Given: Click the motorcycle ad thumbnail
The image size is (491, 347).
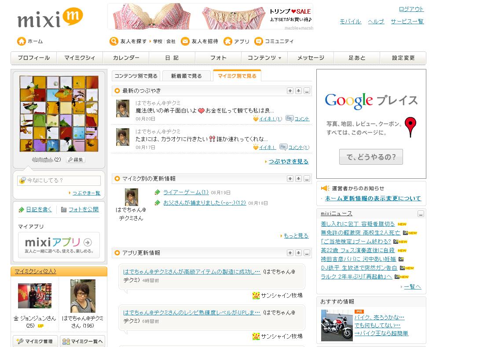Looking at the screenshot, I should (337, 325).
